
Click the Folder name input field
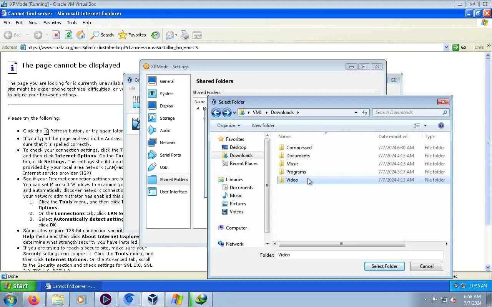(x=360, y=255)
